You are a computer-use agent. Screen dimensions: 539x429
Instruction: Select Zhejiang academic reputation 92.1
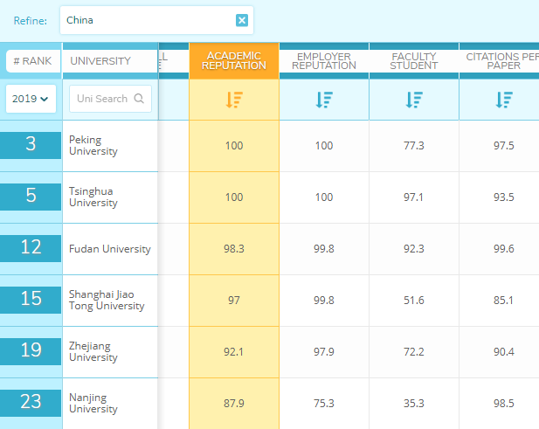(234, 351)
